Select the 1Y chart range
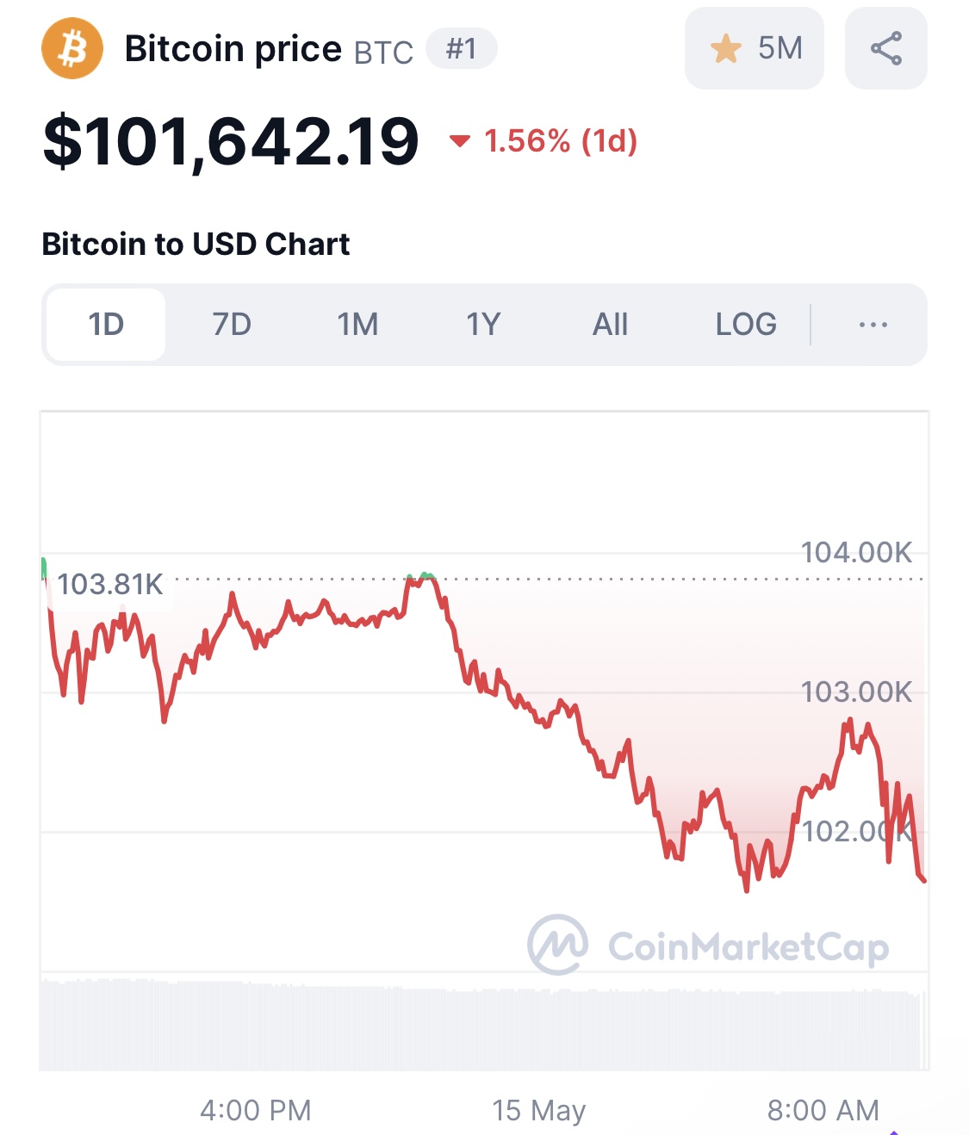The width and height of the screenshot is (969, 1135). (x=483, y=325)
